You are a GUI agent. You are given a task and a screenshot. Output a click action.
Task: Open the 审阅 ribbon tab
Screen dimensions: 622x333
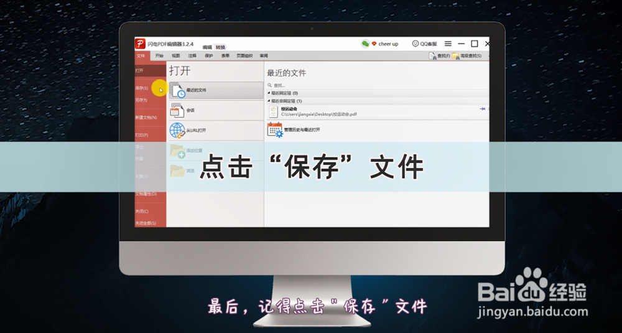click(x=264, y=56)
